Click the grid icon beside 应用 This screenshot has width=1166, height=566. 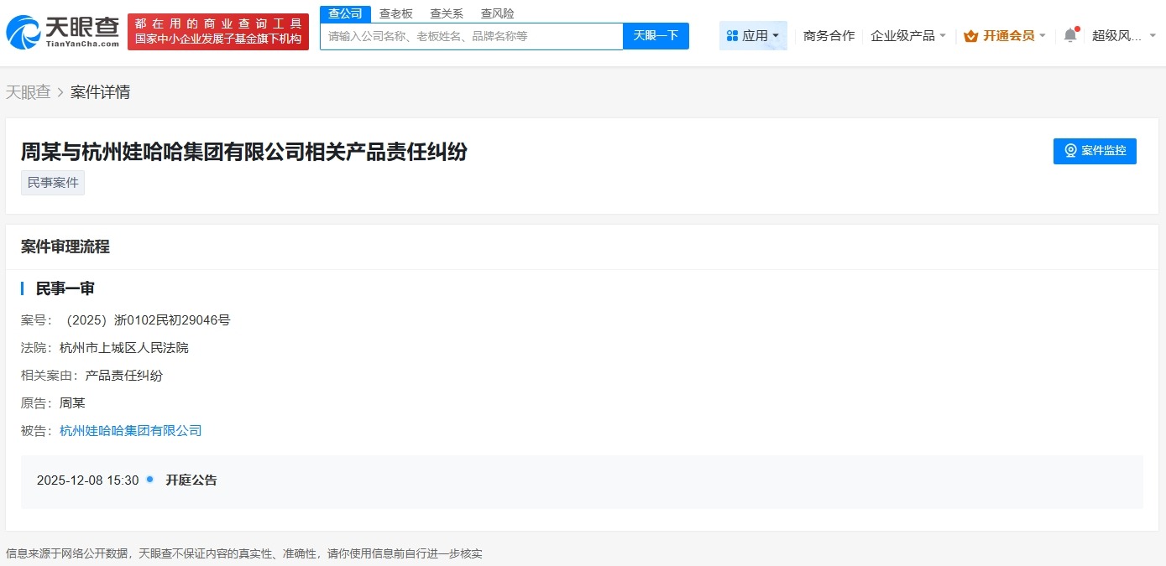pos(732,34)
